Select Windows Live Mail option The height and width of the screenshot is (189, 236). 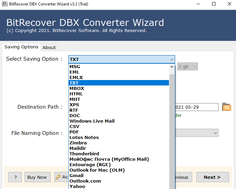point(119,121)
